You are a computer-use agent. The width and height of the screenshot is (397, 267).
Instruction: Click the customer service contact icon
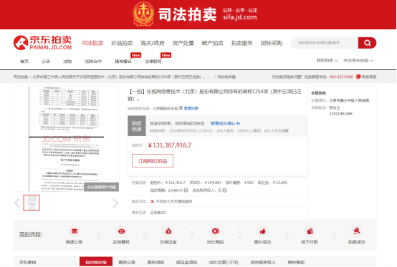tap(358, 77)
